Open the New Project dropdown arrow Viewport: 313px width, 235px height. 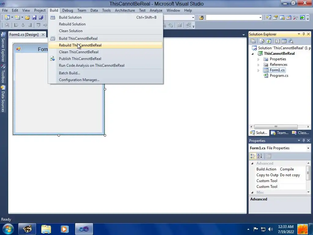click(12, 17)
